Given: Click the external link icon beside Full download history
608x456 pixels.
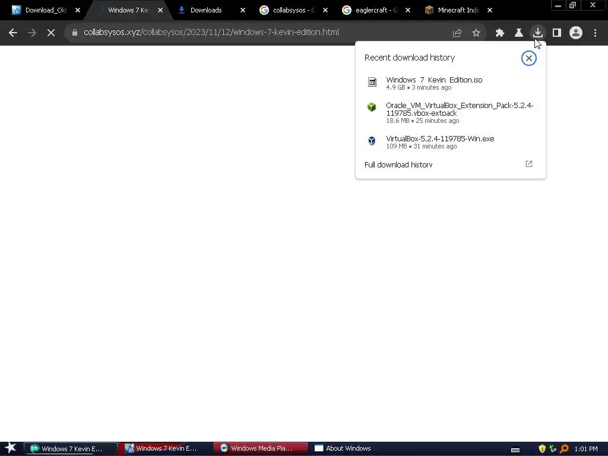Looking at the screenshot, I should pos(529,164).
